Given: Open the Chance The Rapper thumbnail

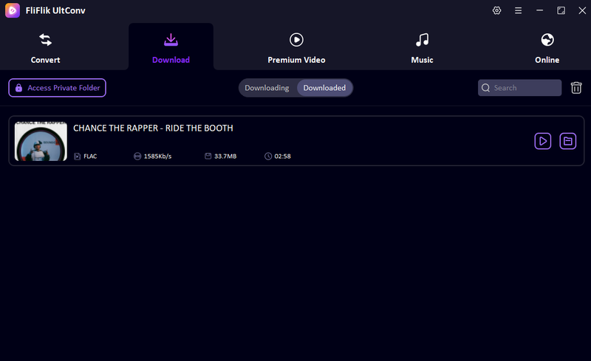Looking at the screenshot, I should pos(41,141).
